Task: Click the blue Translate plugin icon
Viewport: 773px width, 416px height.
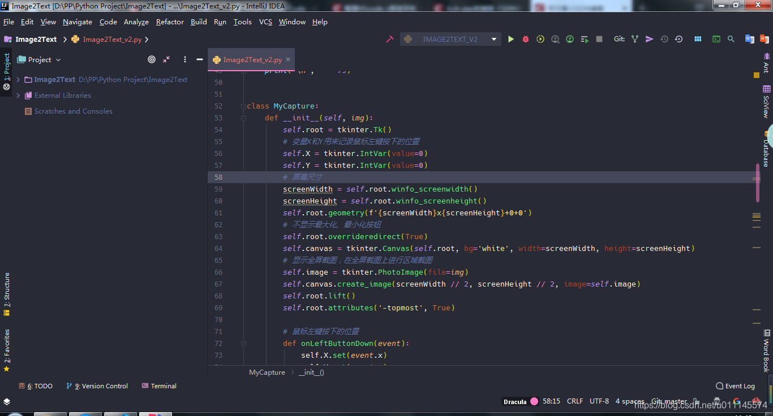Action: [x=749, y=39]
